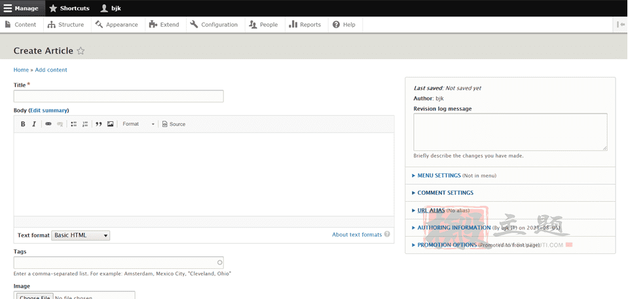This screenshot has width=628, height=299.
Task: Click "Briefly describe the changes you have made."
Action: (468, 155)
